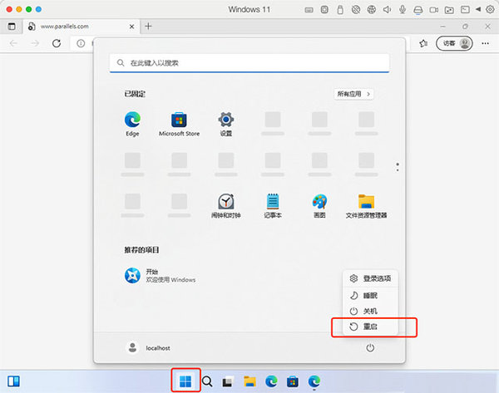Open the pinned Microsoft Store app
The image size is (499, 393).
tap(179, 124)
